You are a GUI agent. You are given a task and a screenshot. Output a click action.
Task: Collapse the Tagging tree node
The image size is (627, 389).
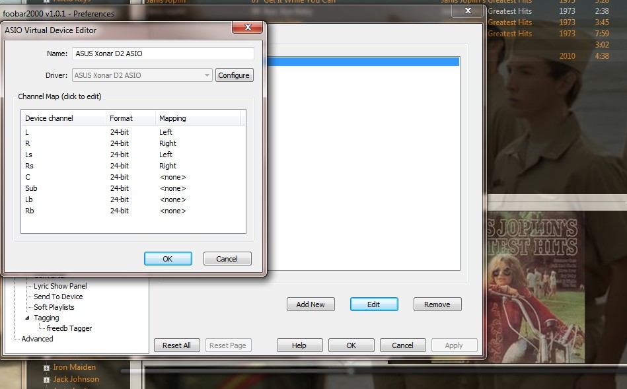(x=27, y=318)
